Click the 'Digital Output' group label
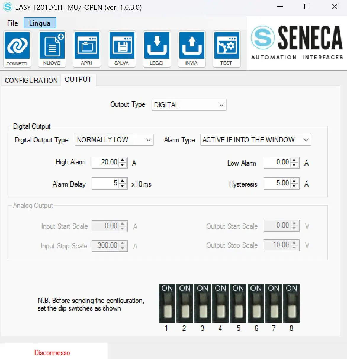The width and height of the screenshot is (347, 359). click(x=32, y=126)
